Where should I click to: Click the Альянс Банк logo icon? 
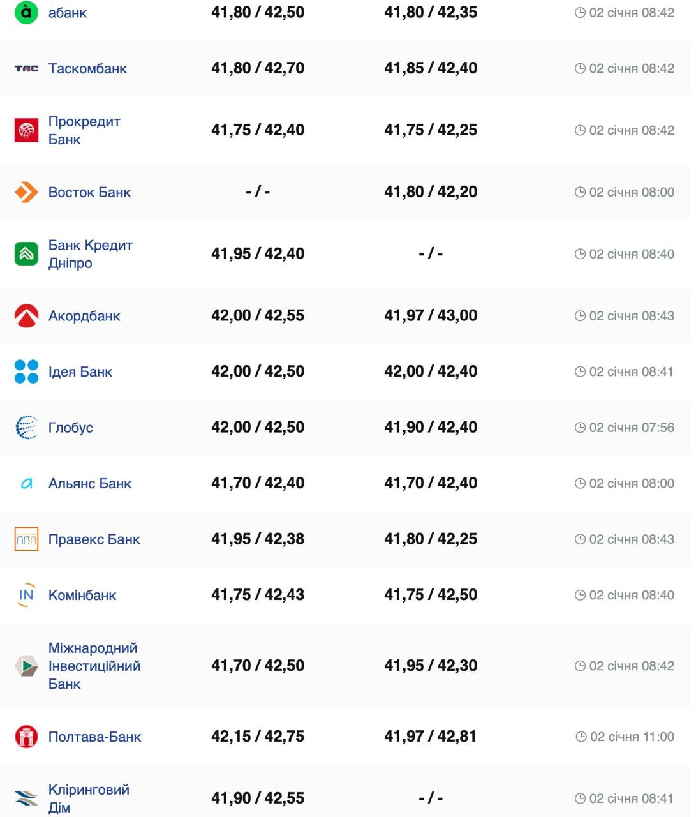(x=26, y=483)
